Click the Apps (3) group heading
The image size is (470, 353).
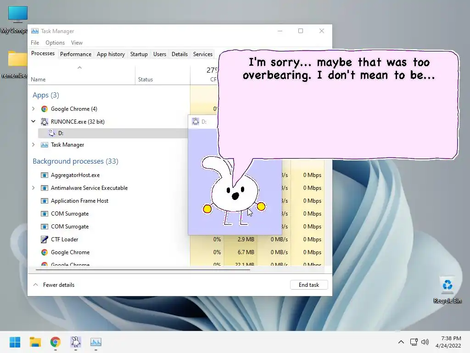[46, 95]
